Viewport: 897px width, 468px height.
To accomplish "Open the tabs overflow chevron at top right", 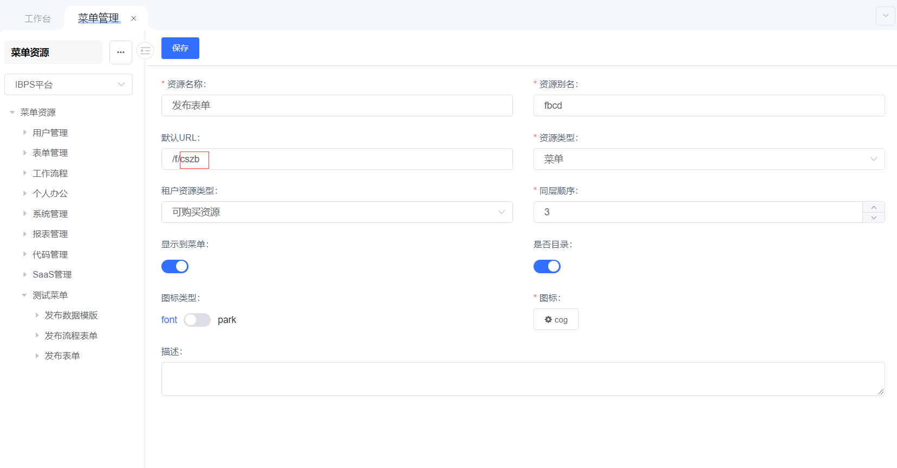I will pyautogui.click(x=885, y=16).
